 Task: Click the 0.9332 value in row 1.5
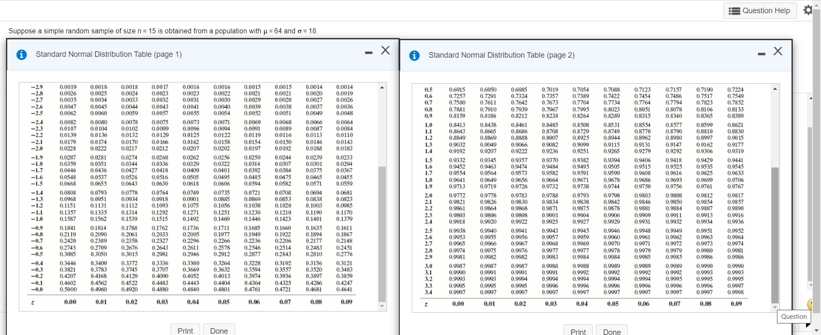pos(457,160)
